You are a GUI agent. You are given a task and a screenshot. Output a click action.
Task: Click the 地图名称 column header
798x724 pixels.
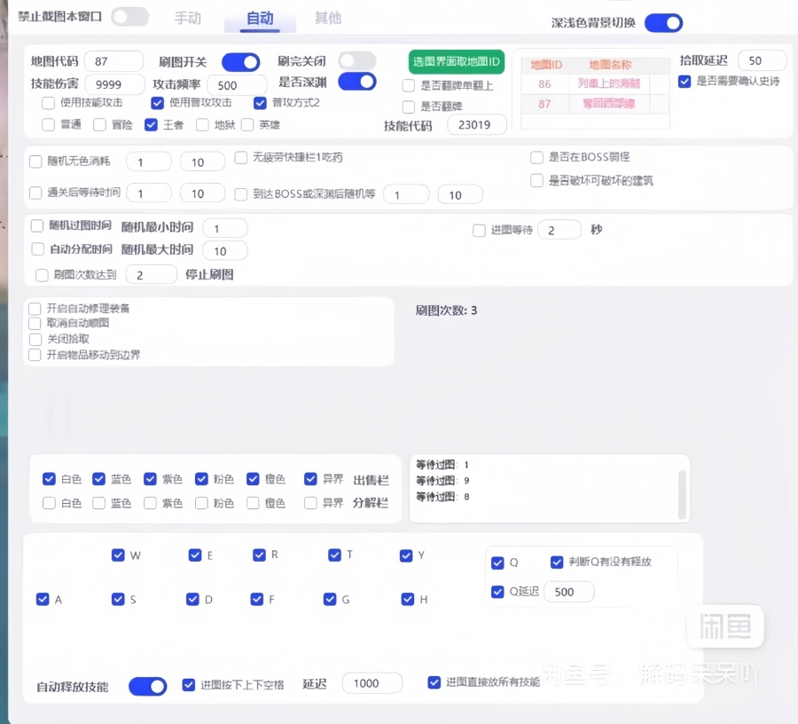click(x=610, y=65)
